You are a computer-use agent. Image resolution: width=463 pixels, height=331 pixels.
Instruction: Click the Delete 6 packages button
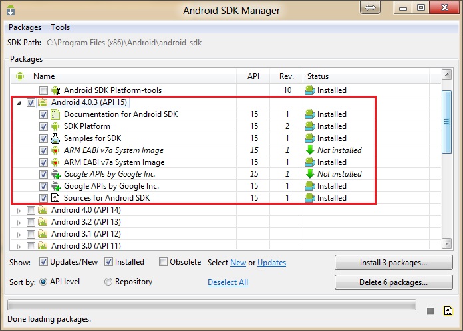click(394, 282)
